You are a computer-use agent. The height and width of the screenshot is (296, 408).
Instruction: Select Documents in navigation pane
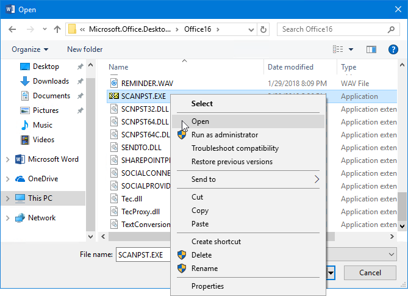(x=51, y=96)
